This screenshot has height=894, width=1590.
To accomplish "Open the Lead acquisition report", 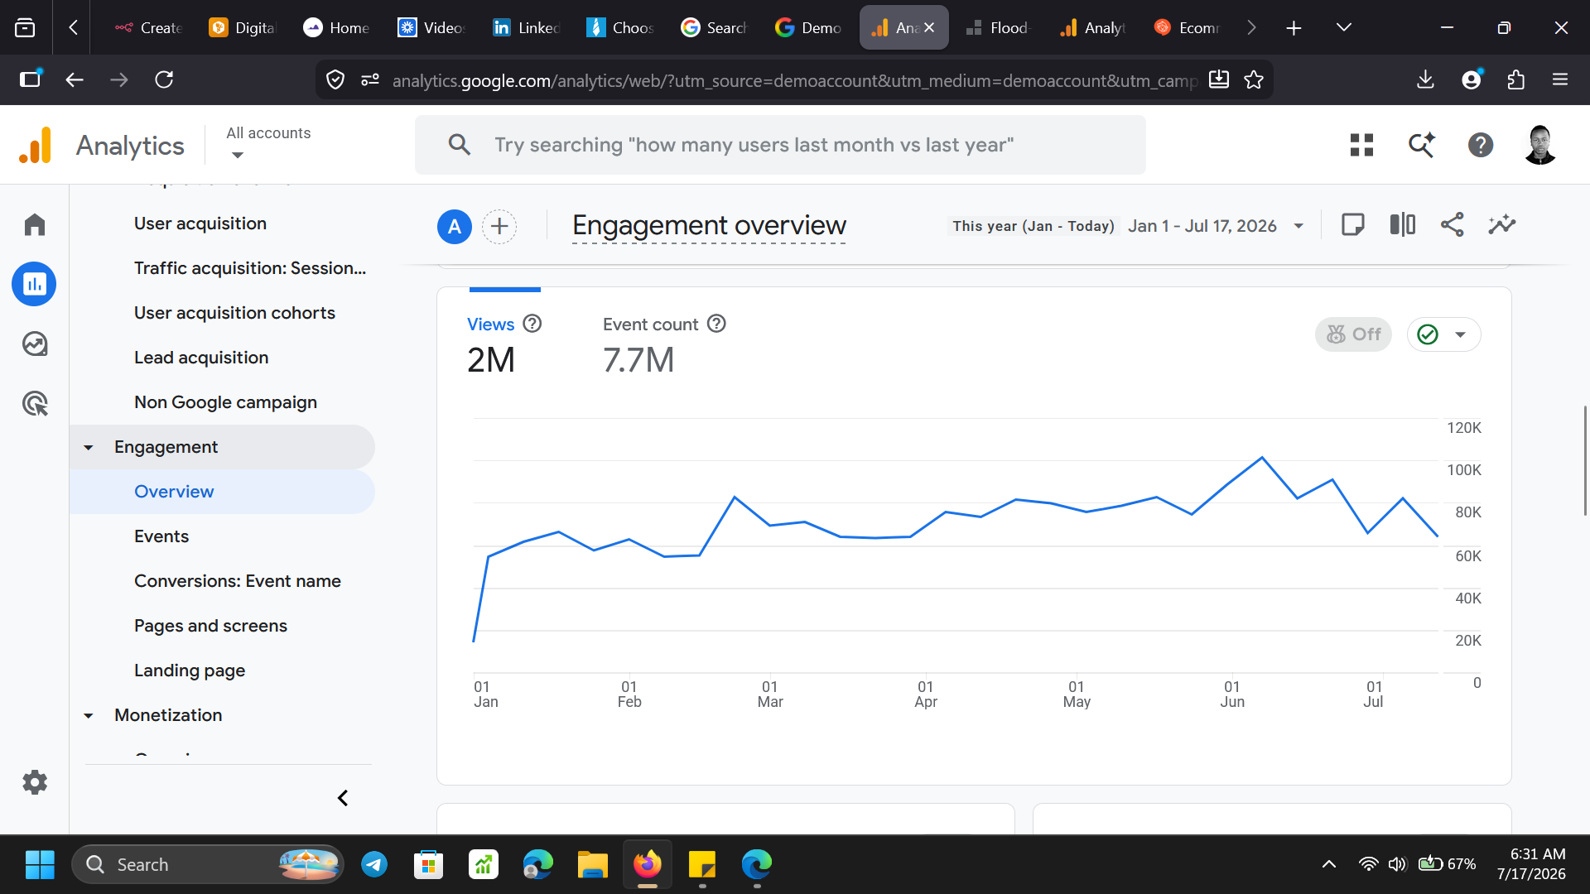I will tap(201, 358).
